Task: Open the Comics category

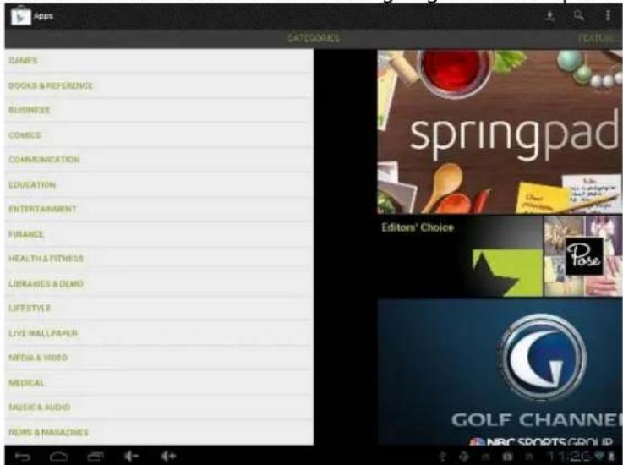Action: 159,135
